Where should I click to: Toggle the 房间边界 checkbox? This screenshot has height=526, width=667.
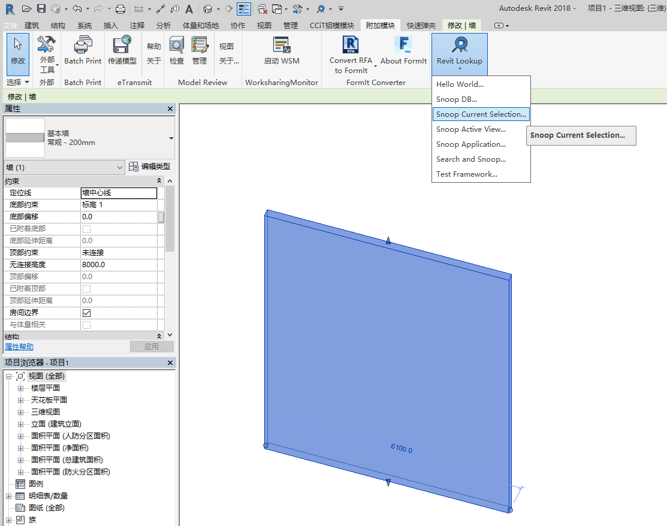[87, 313]
